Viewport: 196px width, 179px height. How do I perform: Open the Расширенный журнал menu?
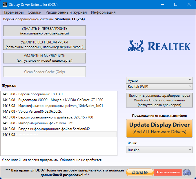point(66,12)
